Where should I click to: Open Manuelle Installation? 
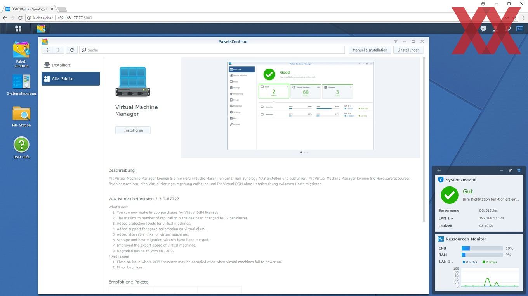click(370, 50)
